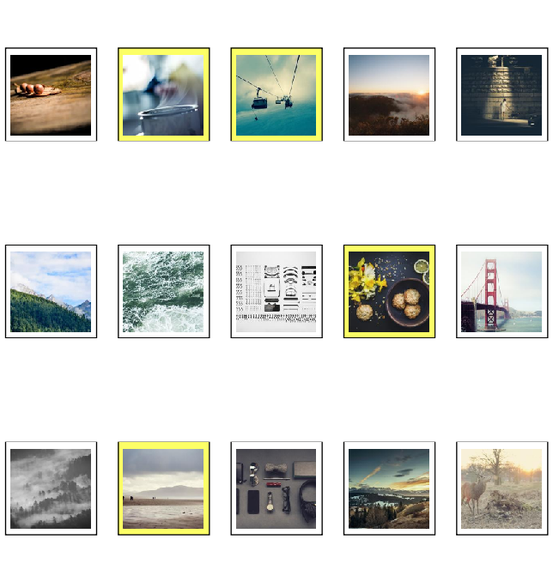
Task: Select the sunset over foggy hills photo
Action: pos(389,95)
